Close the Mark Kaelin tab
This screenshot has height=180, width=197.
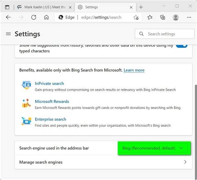point(70,7)
